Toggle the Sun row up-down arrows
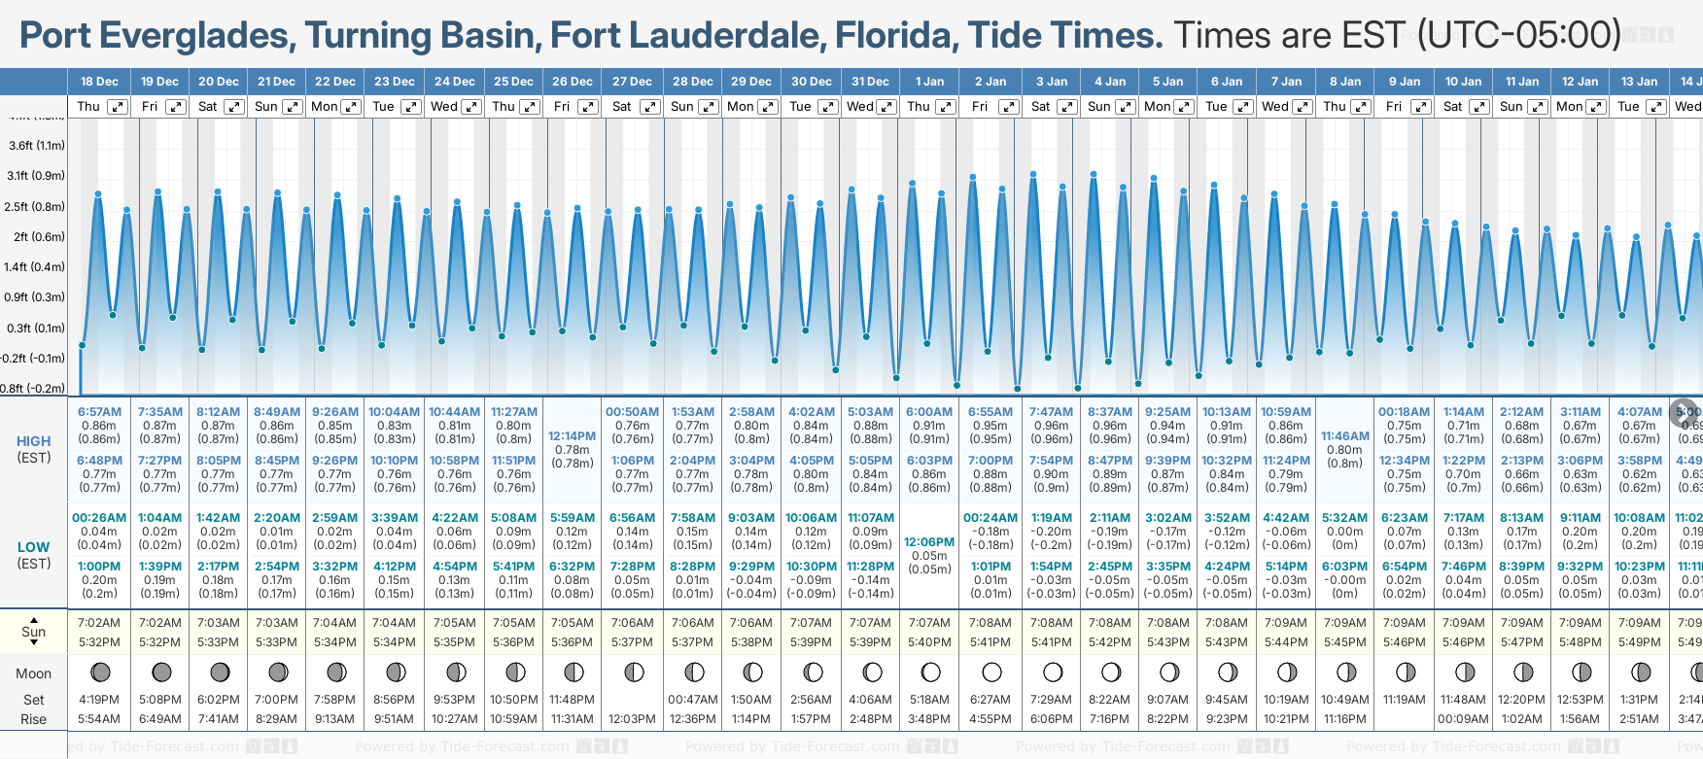1703x759 pixels. [34, 631]
